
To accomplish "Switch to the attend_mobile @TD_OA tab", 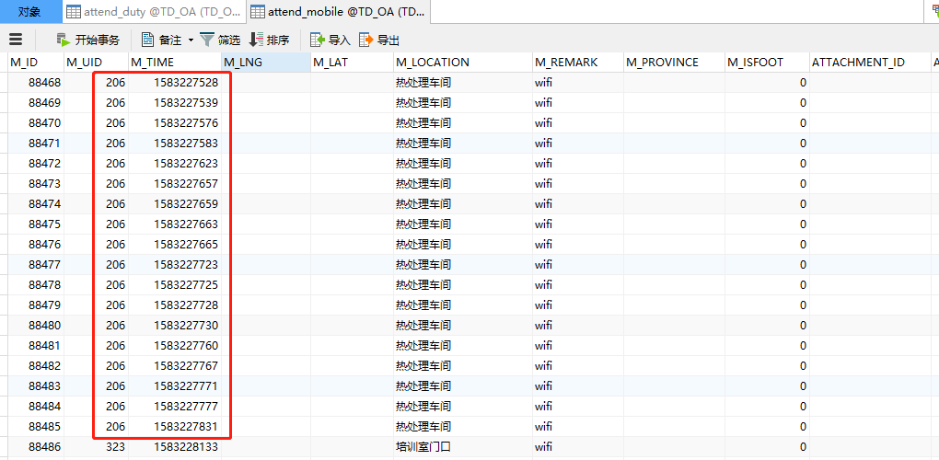I will click(337, 12).
